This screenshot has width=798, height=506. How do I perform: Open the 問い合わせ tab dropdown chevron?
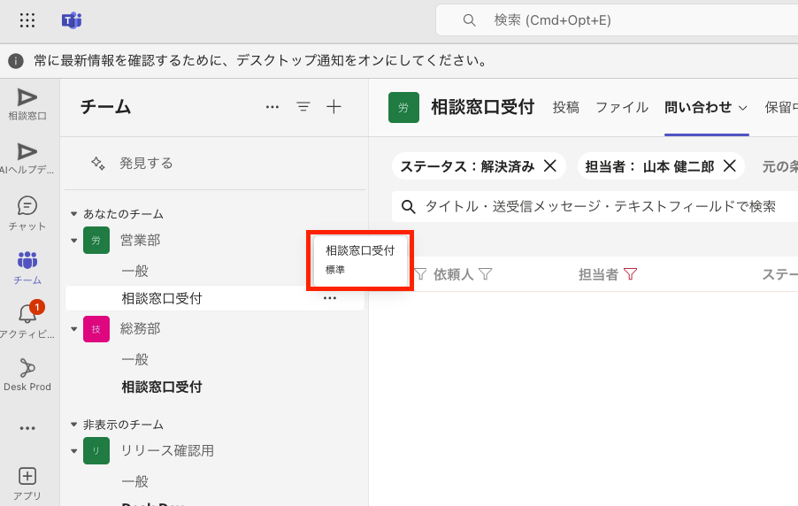[742, 108]
